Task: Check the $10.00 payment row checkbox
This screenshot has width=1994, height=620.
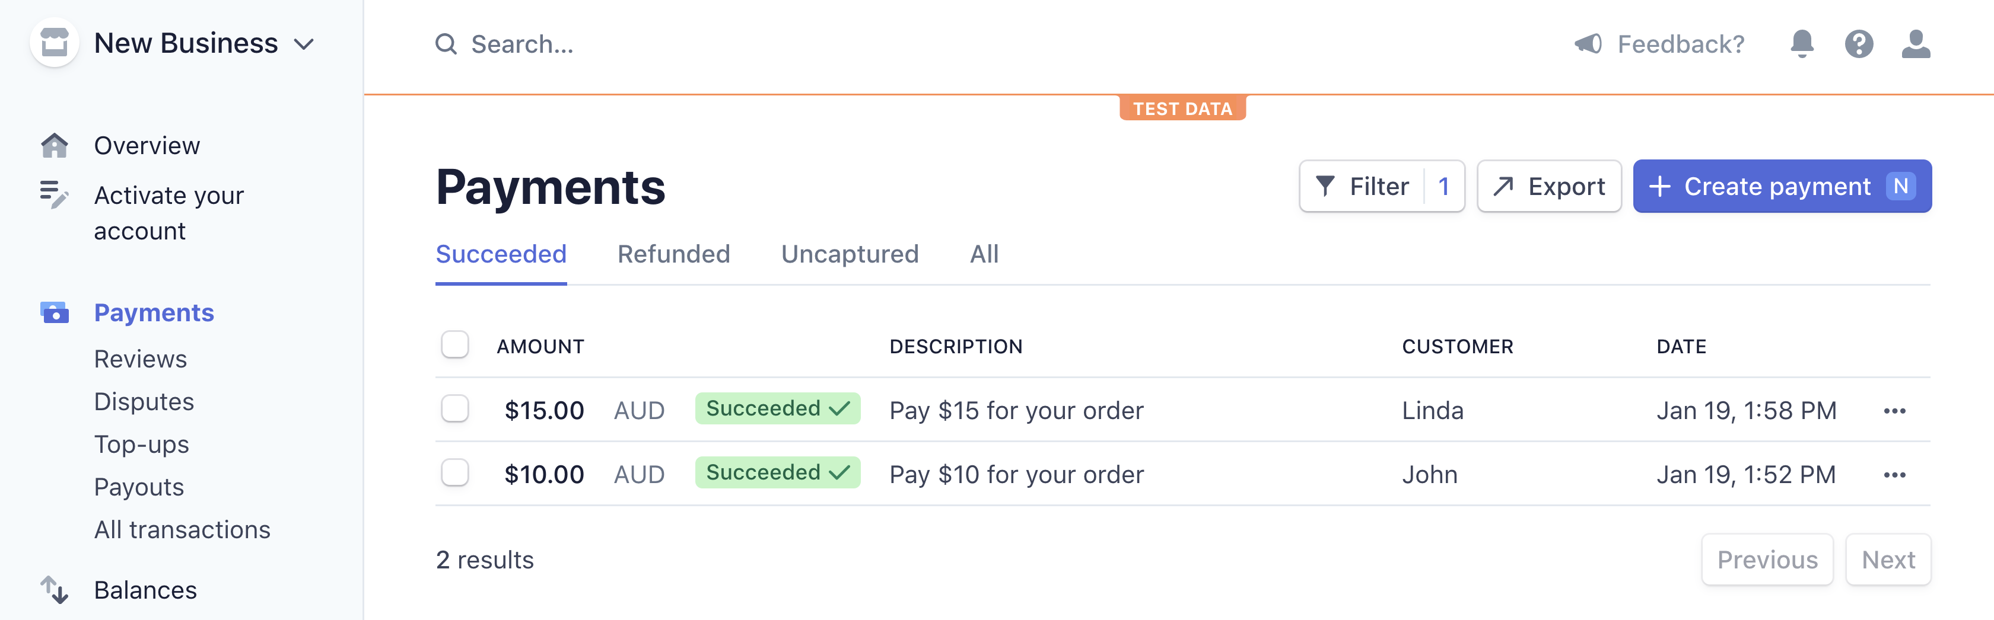Action: click(454, 473)
